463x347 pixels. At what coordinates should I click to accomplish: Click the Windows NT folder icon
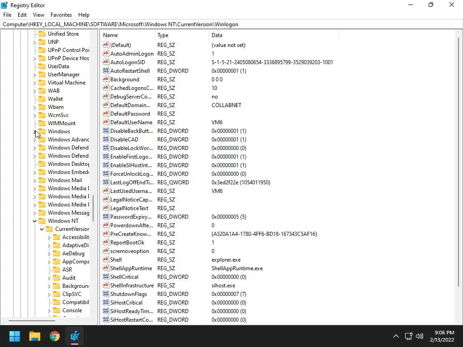42,220
